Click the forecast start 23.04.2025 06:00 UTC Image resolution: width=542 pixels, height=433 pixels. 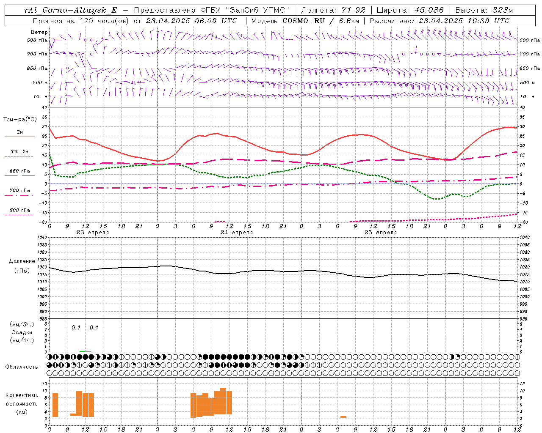[191, 21]
